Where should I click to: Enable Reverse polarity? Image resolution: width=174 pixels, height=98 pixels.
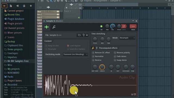coord(122,53)
